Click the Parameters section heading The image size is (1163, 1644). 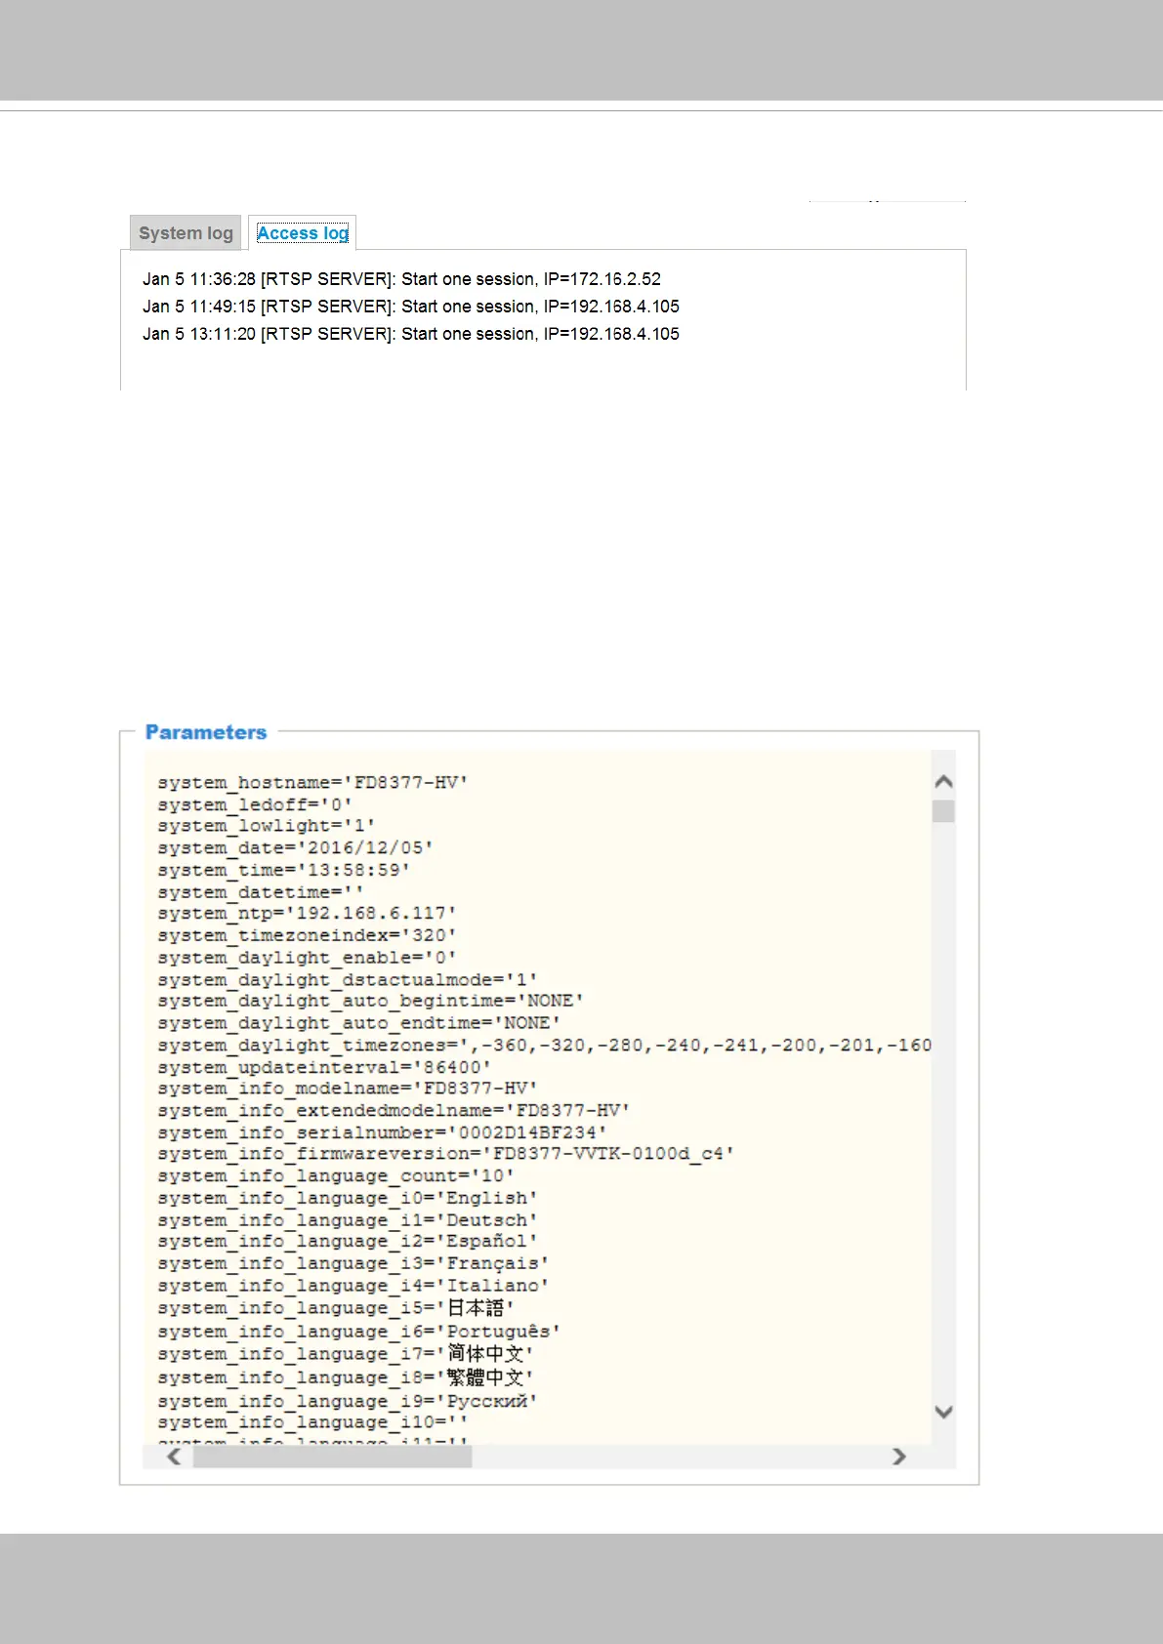(206, 732)
